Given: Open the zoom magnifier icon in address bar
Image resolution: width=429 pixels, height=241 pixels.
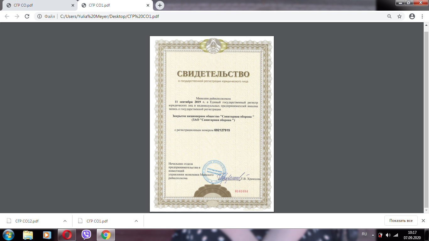Looking at the screenshot, I should tap(389, 16).
